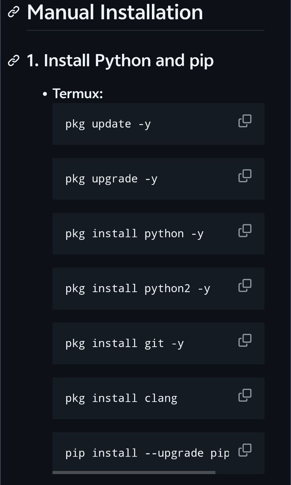The width and height of the screenshot is (291, 485).
Task: Click the 'pkg install python -y' code text
Action: click(x=134, y=234)
